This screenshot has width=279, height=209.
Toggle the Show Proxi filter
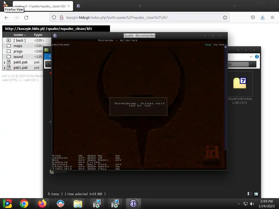(104, 160)
